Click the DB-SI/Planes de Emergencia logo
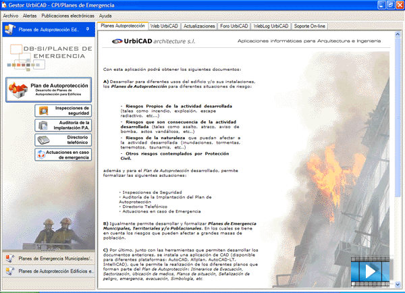The height and width of the screenshot is (293, 405). point(49,57)
